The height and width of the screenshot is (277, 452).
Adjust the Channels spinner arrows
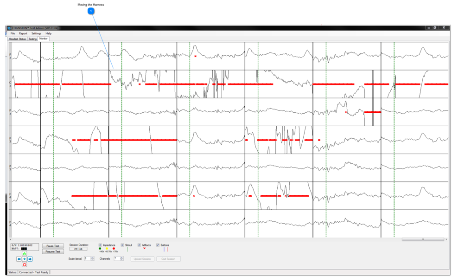tap(122, 258)
